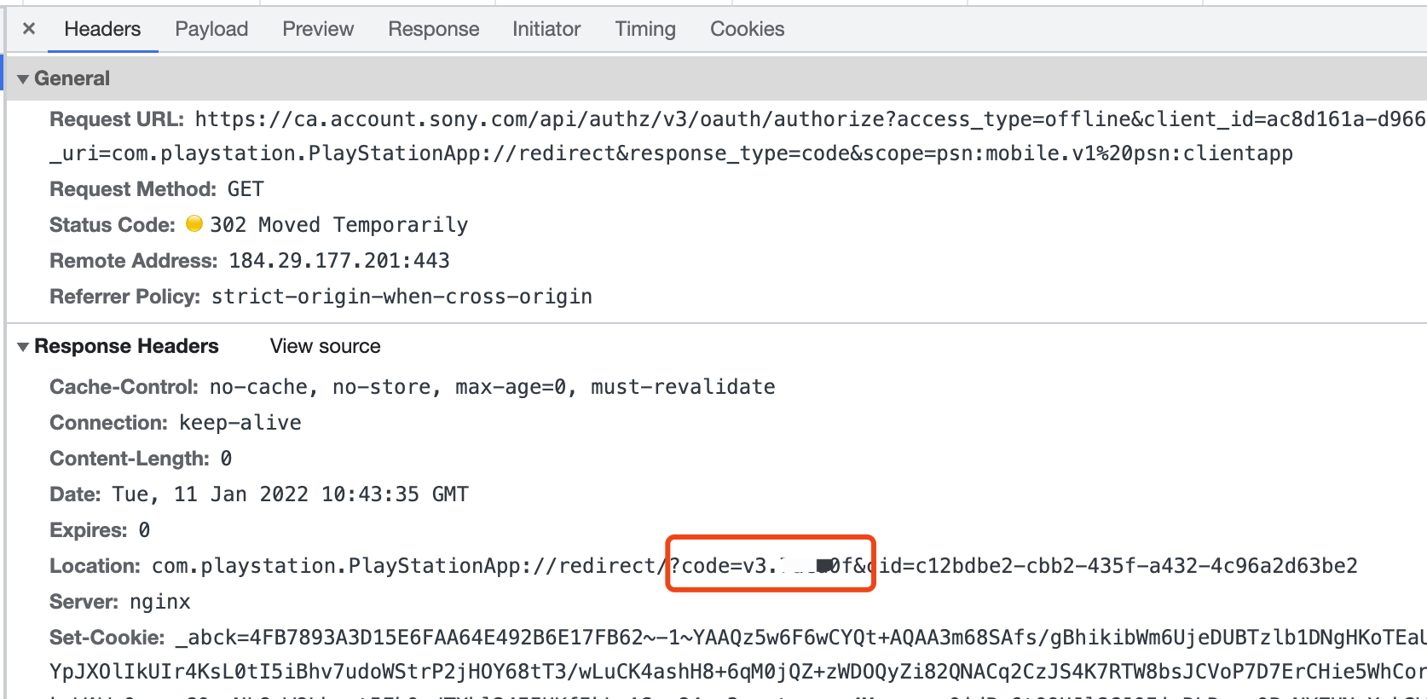1427x699 pixels.
Task: Close the request details panel
Action: (x=29, y=29)
